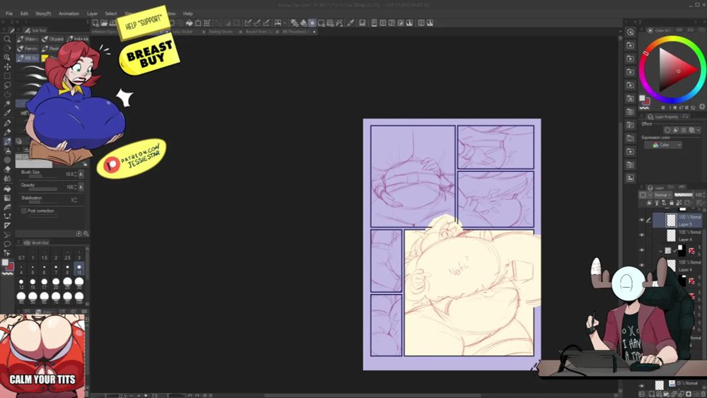Screen dimensions: 707x398
Task: Open the effect options dropdown arrow
Action: pos(698,130)
